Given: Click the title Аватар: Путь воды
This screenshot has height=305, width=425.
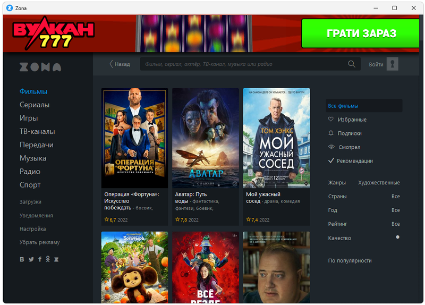Looking at the screenshot, I should click(191, 198).
